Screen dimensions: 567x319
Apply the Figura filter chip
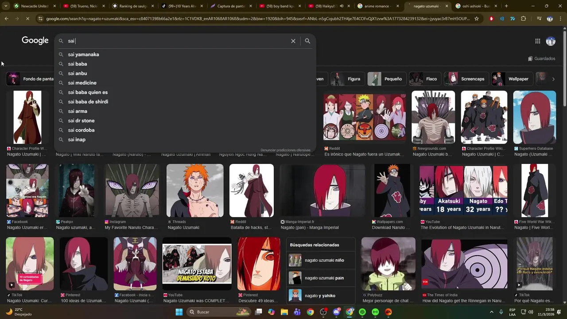[347, 79]
